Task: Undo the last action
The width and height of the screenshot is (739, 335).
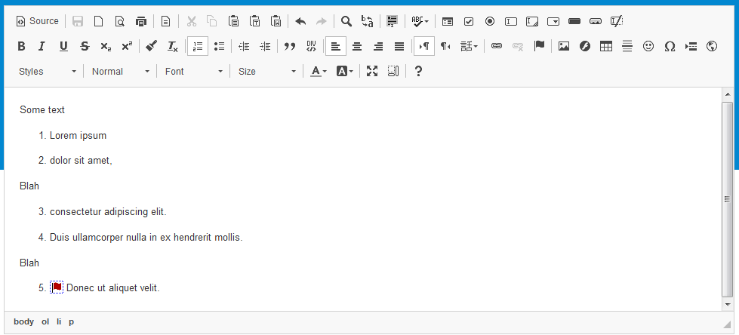Action: [300, 21]
